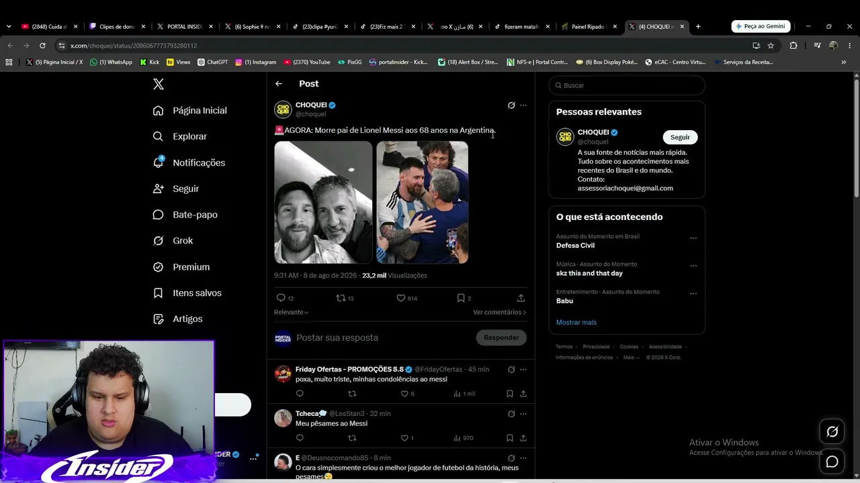The height and width of the screenshot is (483, 860).
Task: Share the Friday Ofertas reply
Action: (523, 394)
